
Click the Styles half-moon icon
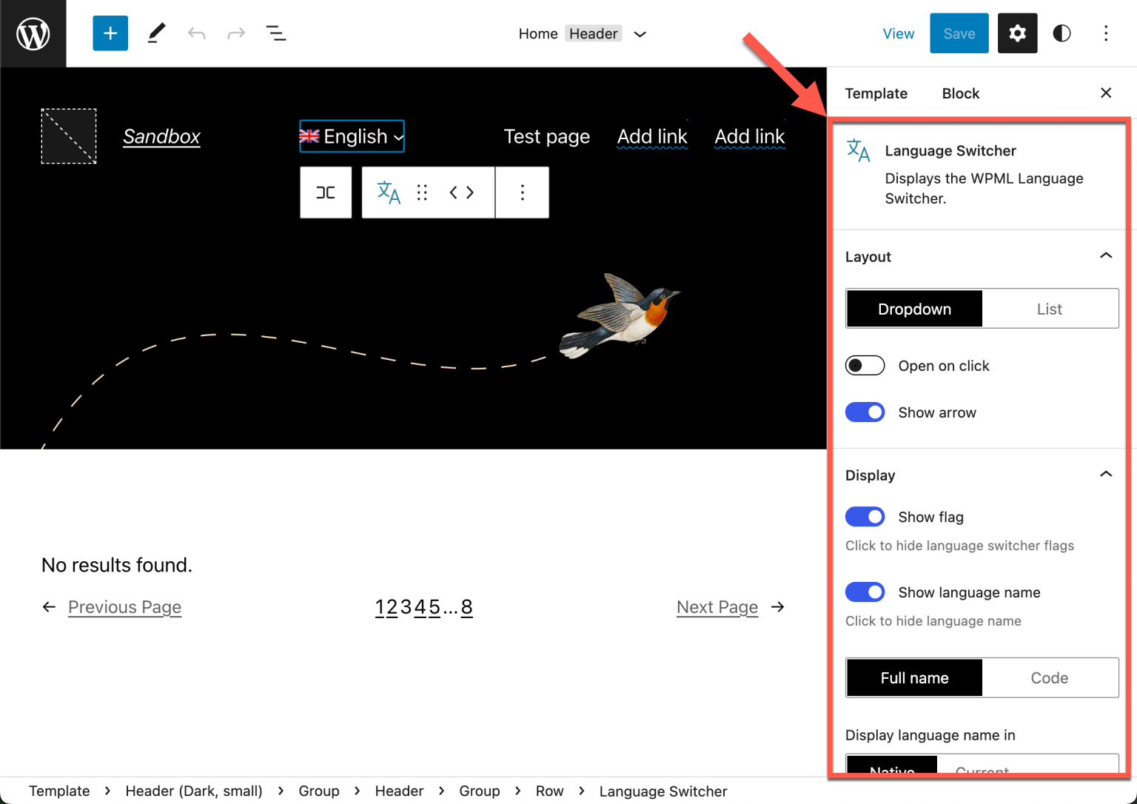pyautogui.click(x=1061, y=33)
